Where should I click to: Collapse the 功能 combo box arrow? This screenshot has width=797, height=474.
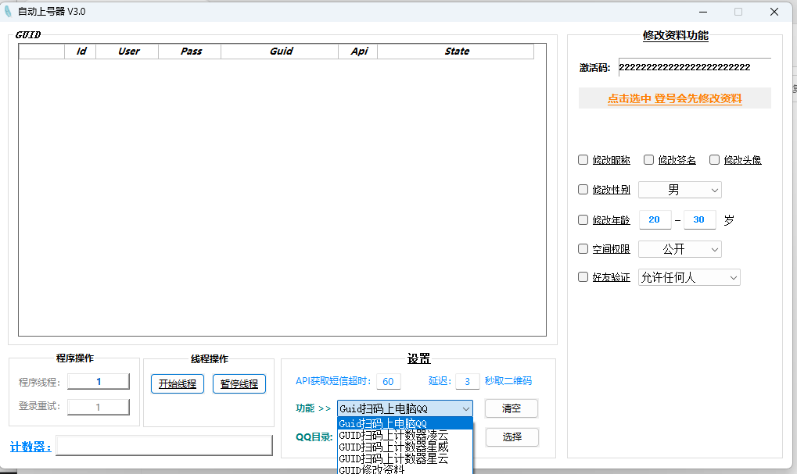click(466, 408)
